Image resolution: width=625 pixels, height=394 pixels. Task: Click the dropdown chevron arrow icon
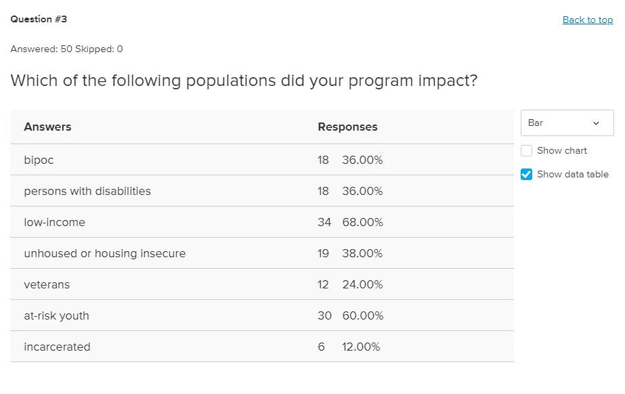coord(596,123)
